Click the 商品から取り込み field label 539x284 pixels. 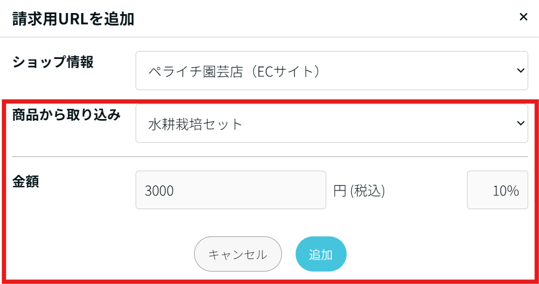click(x=66, y=115)
